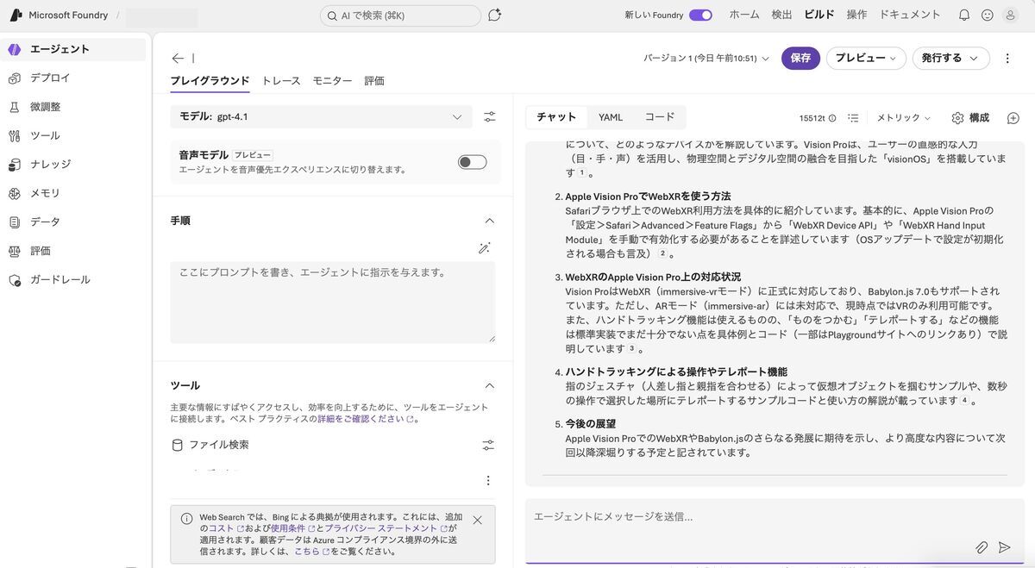Click the Save (保存) button
1035x568 pixels.
pyautogui.click(x=800, y=58)
